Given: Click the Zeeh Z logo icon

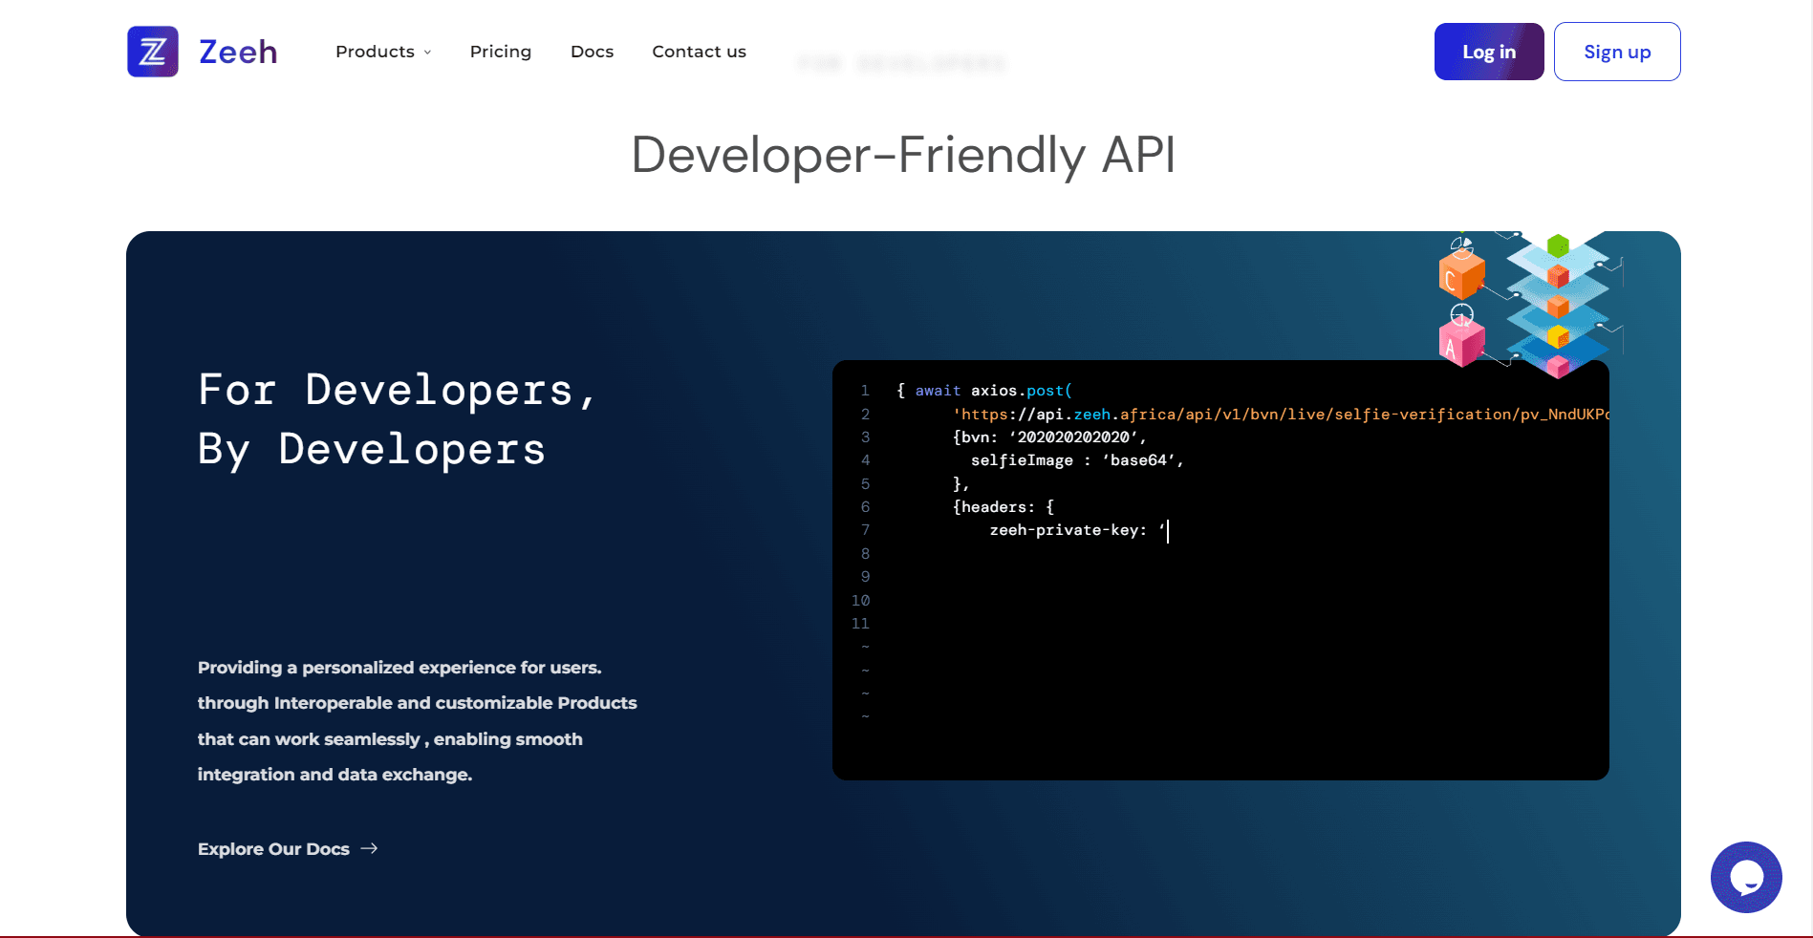Looking at the screenshot, I should tap(153, 52).
